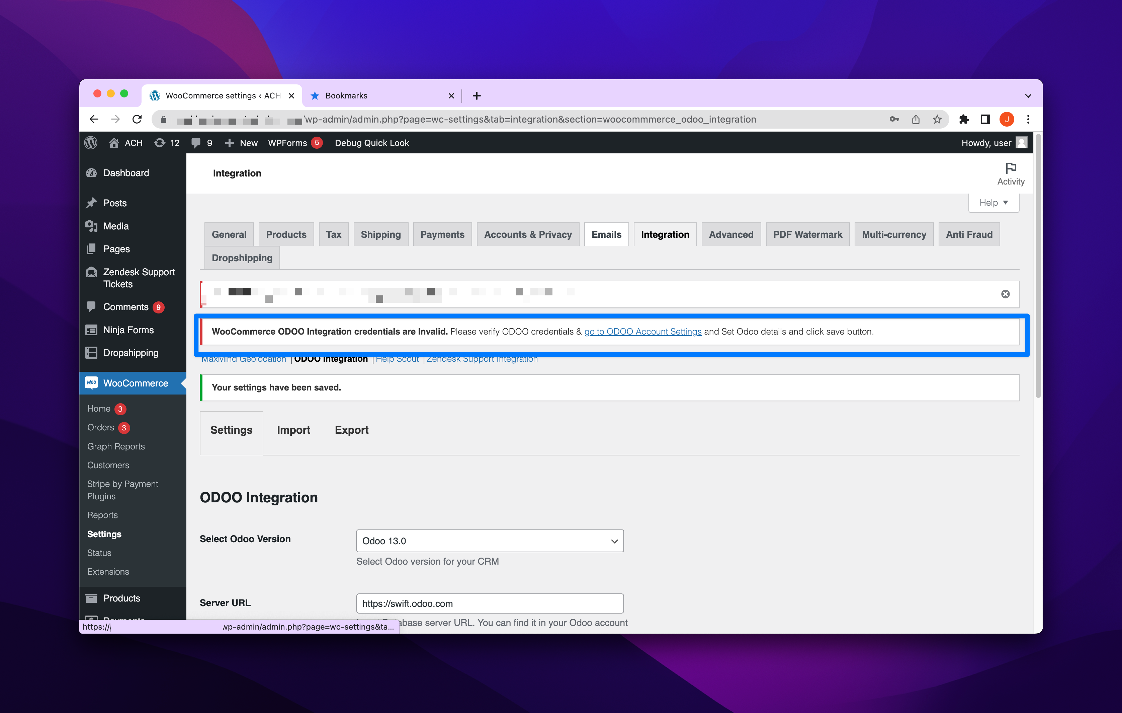This screenshot has width=1122, height=713.
Task: Click the Server URL input field
Action: pos(490,603)
